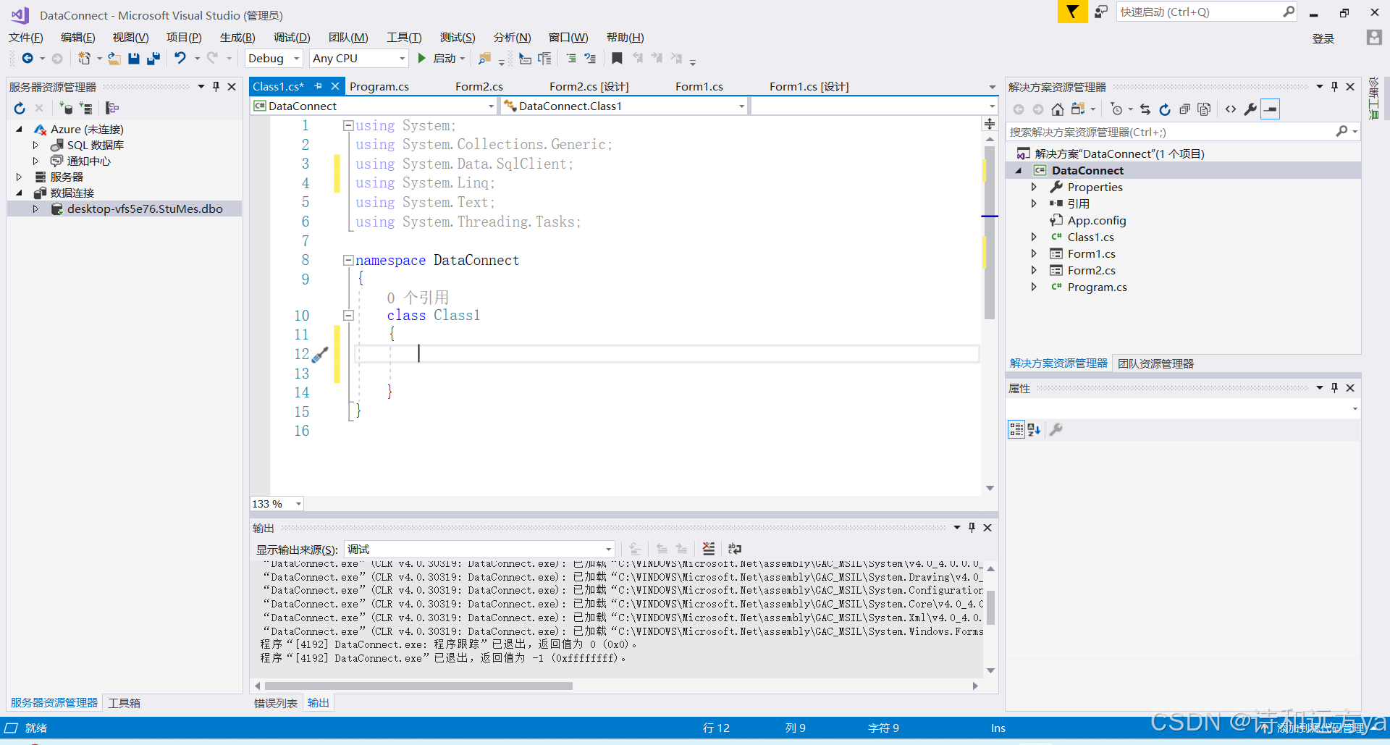Click the Alphabetical sort icon in Properties

click(1034, 429)
